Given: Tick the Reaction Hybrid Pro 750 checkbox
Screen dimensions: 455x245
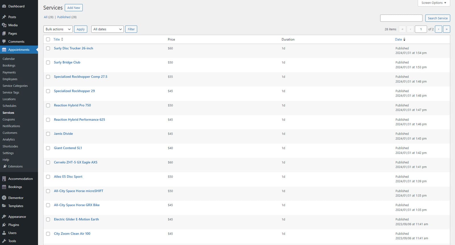Looking at the screenshot, I should (48, 105).
